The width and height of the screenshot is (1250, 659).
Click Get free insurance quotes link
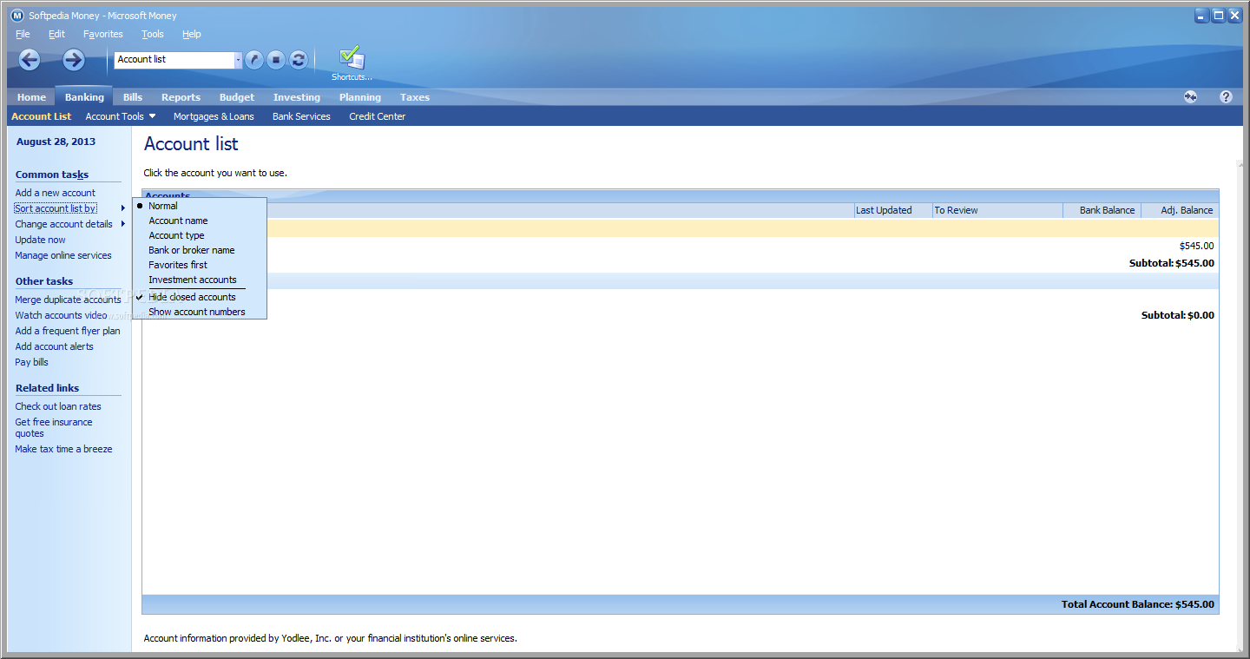tap(54, 427)
